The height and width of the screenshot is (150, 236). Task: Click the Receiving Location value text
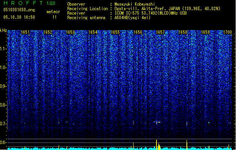pyautogui.click(x=167, y=9)
